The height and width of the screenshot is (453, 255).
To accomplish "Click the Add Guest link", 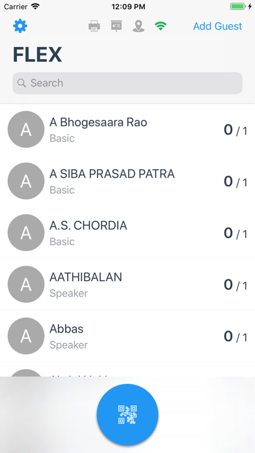I will (x=217, y=26).
